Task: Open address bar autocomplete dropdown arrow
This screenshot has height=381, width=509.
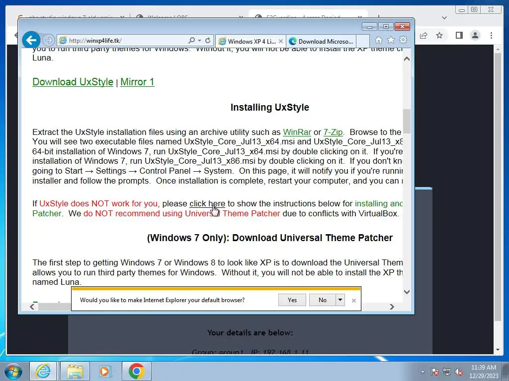Action: (199, 41)
